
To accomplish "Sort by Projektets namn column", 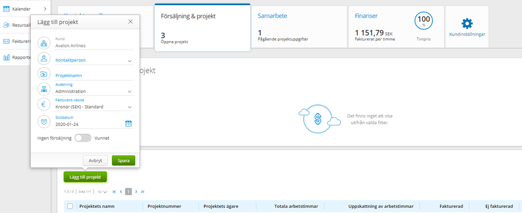I will pyautogui.click(x=97, y=206).
